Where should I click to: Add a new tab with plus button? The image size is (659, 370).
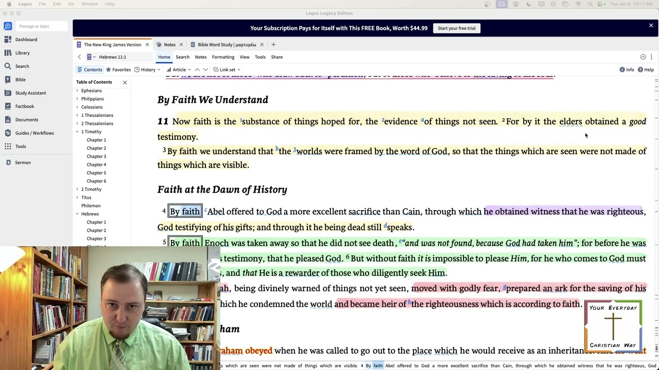tap(273, 45)
